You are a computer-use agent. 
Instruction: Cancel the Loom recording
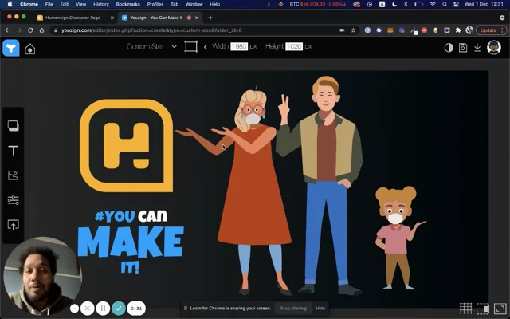pyautogui.click(x=87, y=309)
